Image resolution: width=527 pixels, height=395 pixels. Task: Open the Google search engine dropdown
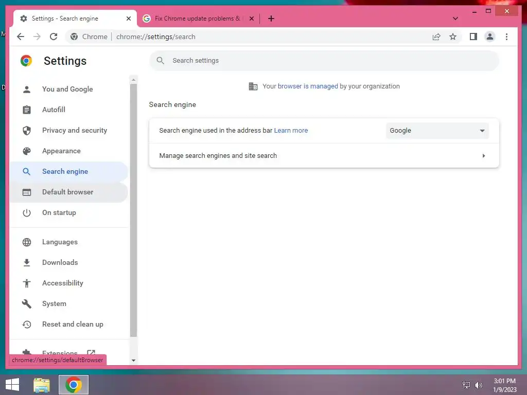(437, 131)
